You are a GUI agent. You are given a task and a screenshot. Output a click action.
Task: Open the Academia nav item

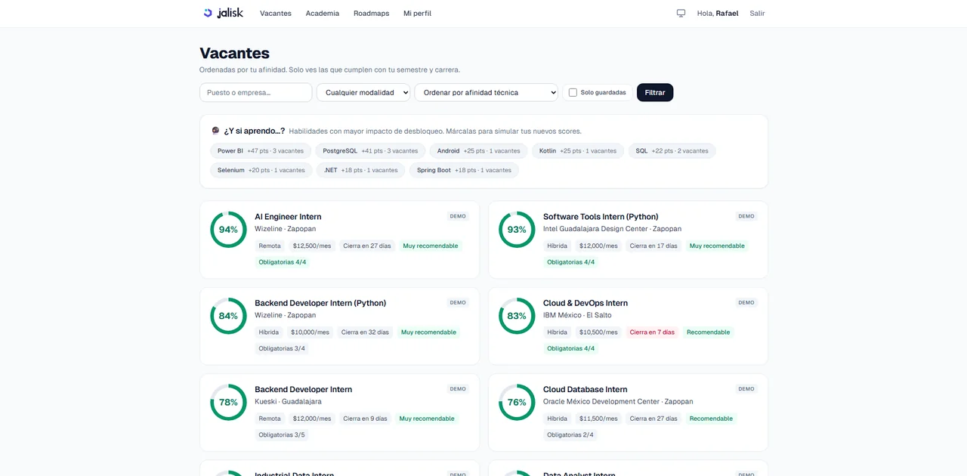click(x=323, y=14)
